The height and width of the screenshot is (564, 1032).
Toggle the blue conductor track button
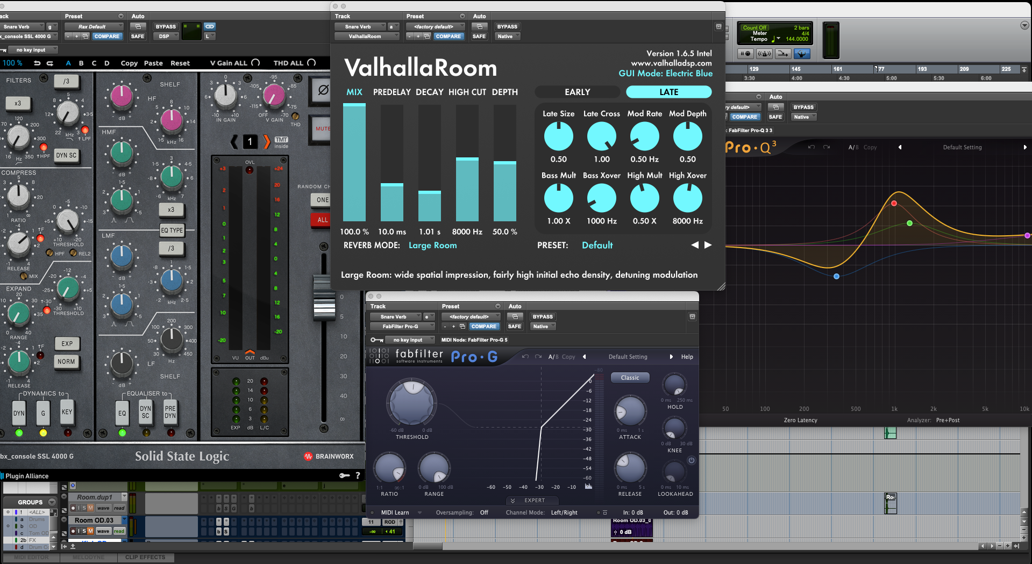click(802, 53)
